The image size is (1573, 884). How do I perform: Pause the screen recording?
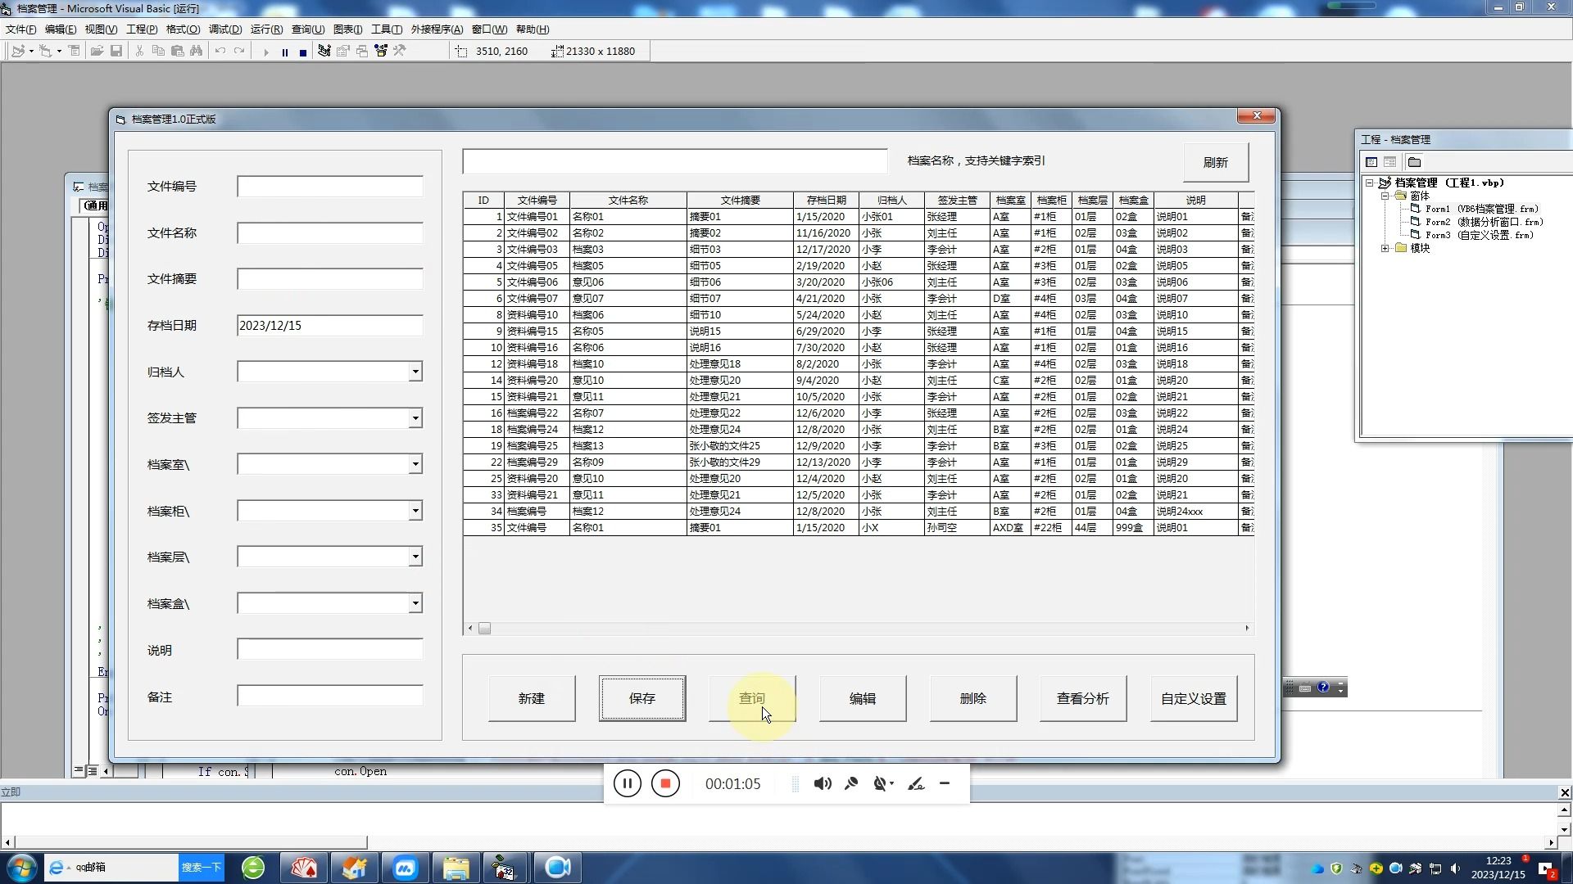pos(627,783)
